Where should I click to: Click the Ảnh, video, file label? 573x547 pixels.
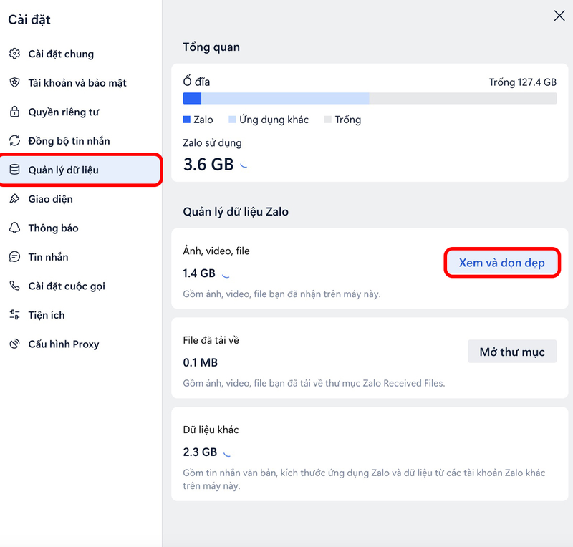[x=216, y=251]
